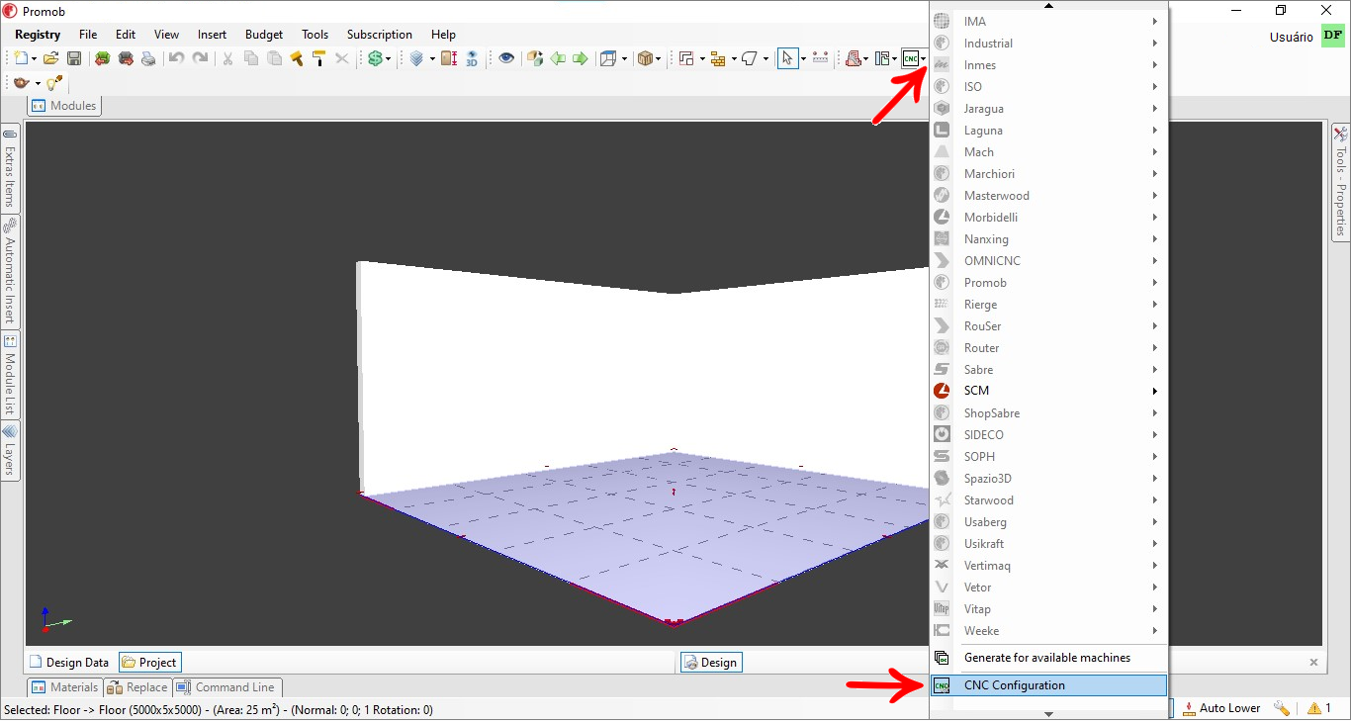Open the Materials tab
1351x724 pixels.
pyautogui.click(x=65, y=687)
